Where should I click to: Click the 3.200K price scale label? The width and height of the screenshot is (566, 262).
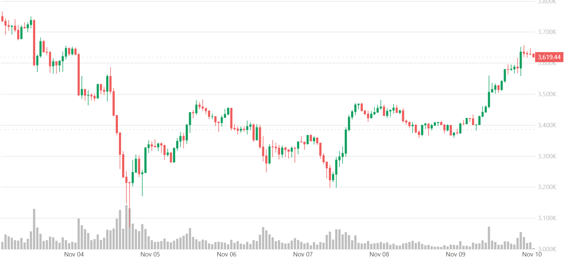pos(547,187)
